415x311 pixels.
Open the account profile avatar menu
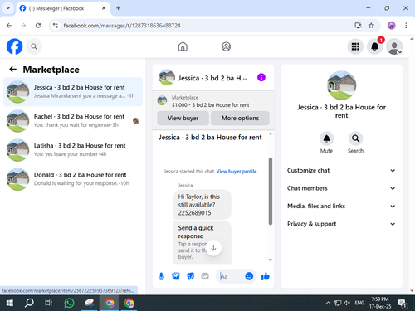tap(394, 46)
